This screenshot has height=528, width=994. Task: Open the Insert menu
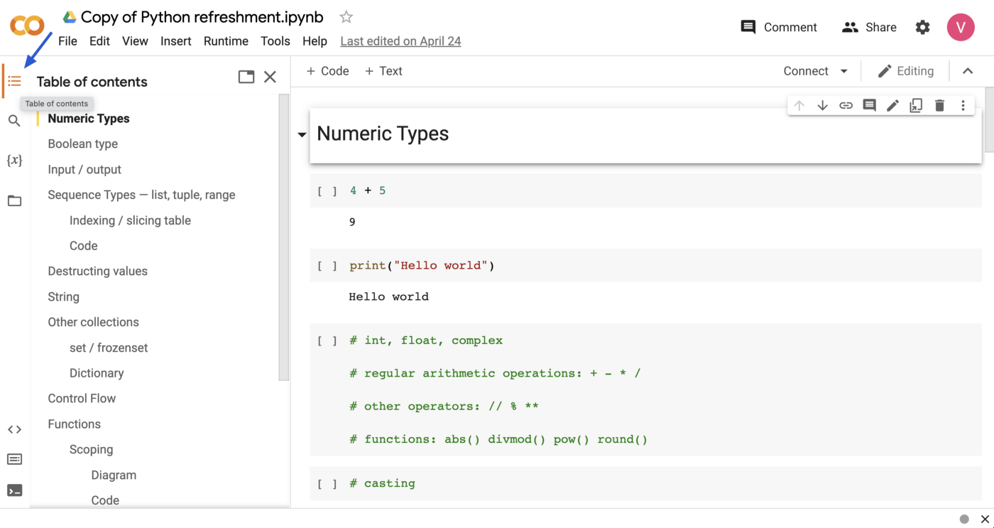click(x=175, y=41)
